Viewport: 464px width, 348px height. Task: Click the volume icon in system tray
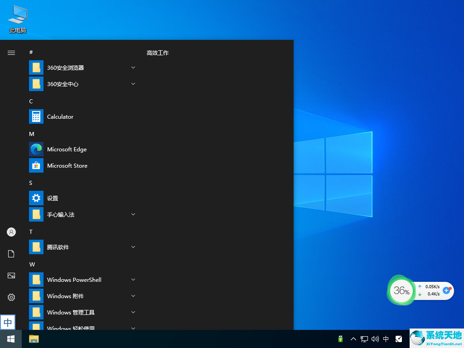coord(375,339)
